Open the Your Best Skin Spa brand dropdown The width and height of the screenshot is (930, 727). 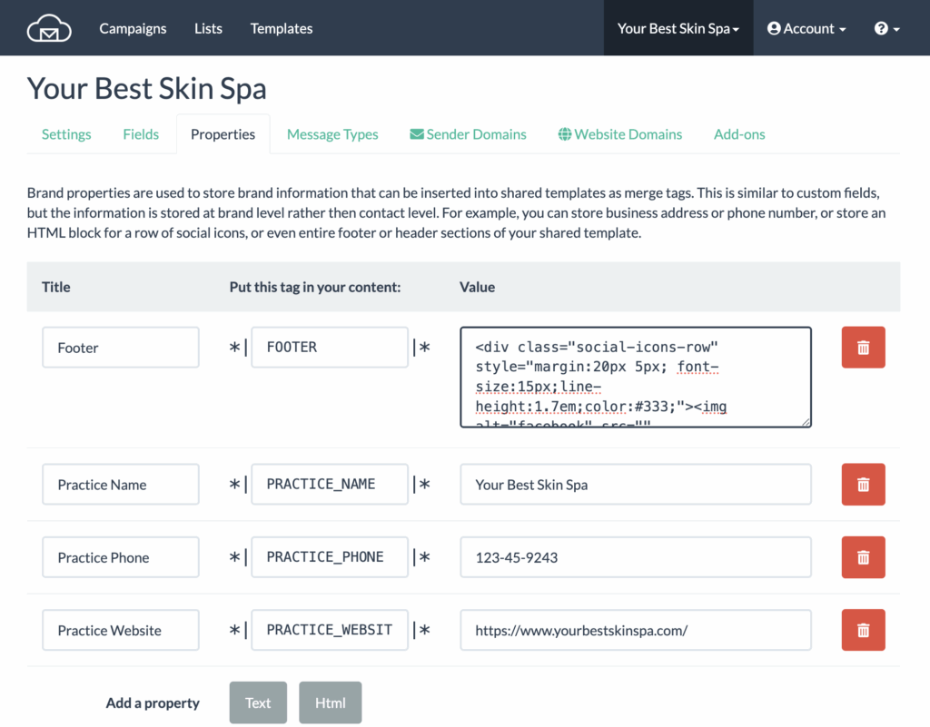pos(678,29)
